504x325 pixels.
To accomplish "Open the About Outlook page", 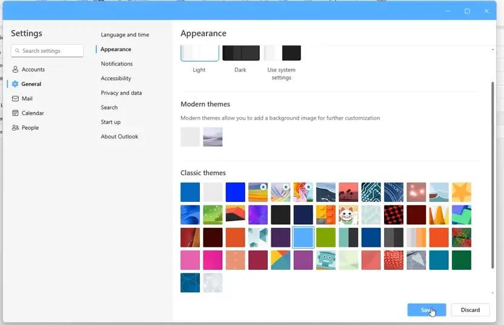I will pos(119,136).
